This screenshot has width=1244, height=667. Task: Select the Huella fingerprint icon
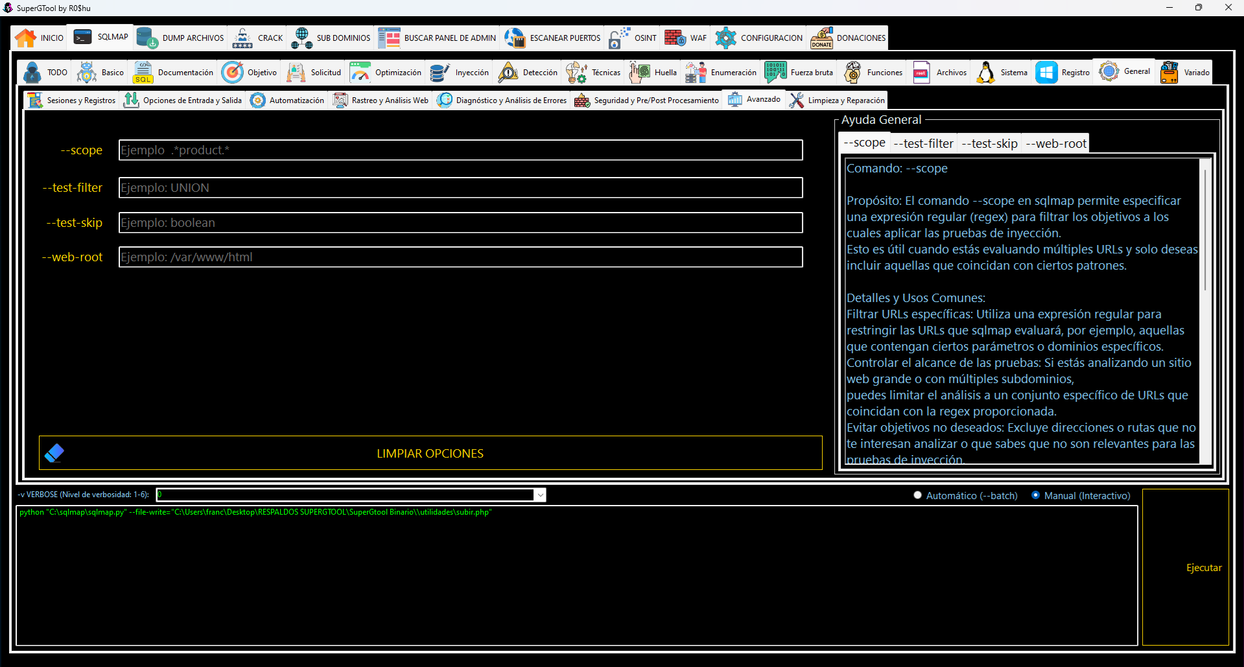[x=639, y=73]
